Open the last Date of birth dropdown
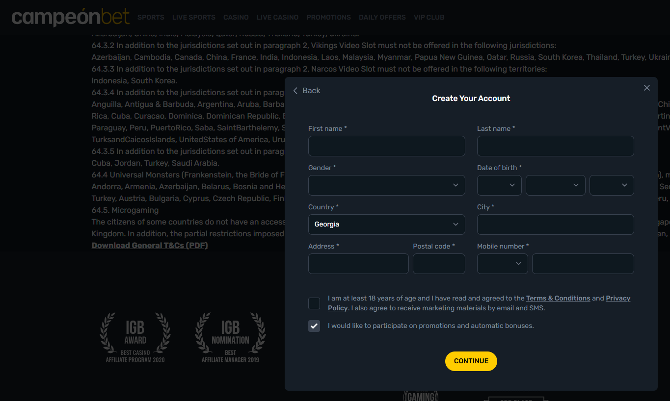The image size is (670, 401). pos(611,185)
